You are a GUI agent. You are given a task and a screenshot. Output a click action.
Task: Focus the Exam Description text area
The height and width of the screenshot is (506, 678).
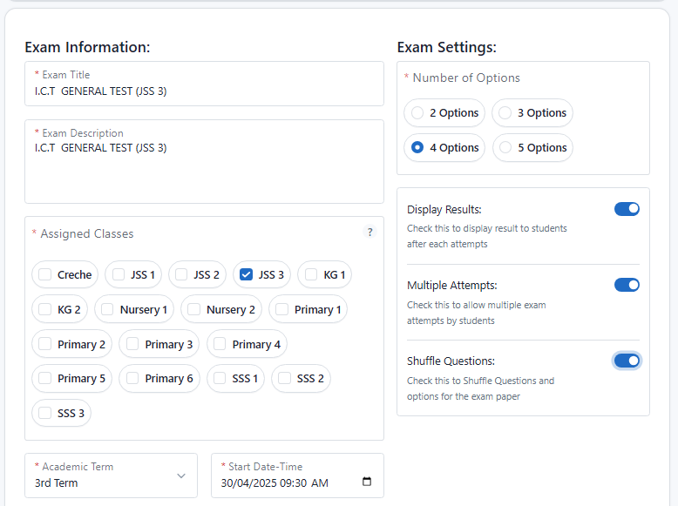[x=204, y=168]
